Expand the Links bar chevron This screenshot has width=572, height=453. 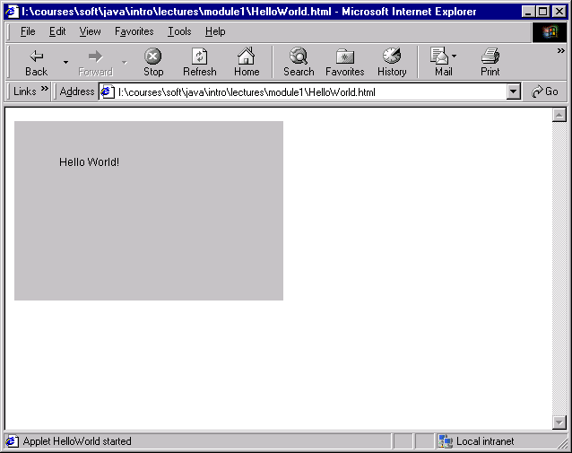[x=45, y=91]
